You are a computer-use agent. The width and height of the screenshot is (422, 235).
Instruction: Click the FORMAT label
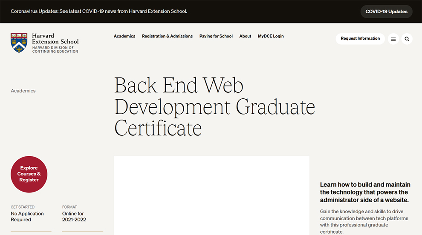tap(69, 207)
